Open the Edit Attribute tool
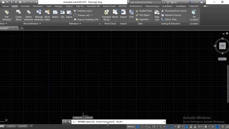The width and height of the screenshot is (229, 129). 6,15
